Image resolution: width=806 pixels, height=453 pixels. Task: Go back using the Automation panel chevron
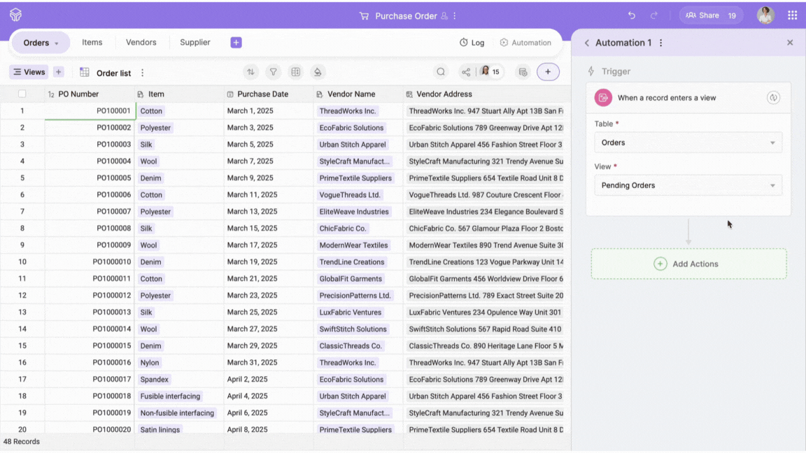click(x=586, y=43)
